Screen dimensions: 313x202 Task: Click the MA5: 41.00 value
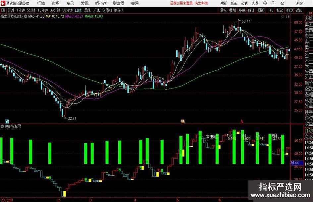pos(36,16)
